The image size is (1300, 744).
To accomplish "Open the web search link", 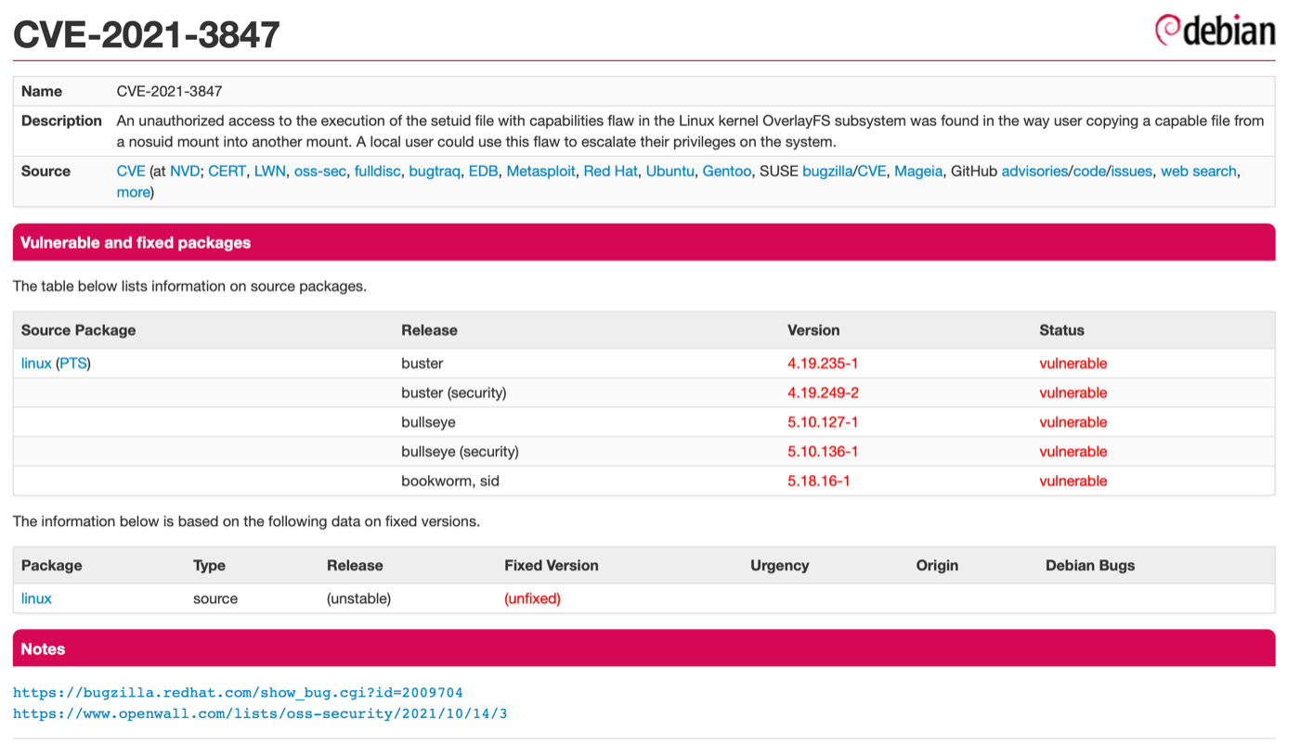I will pyautogui.click(x=1199, y=171).
